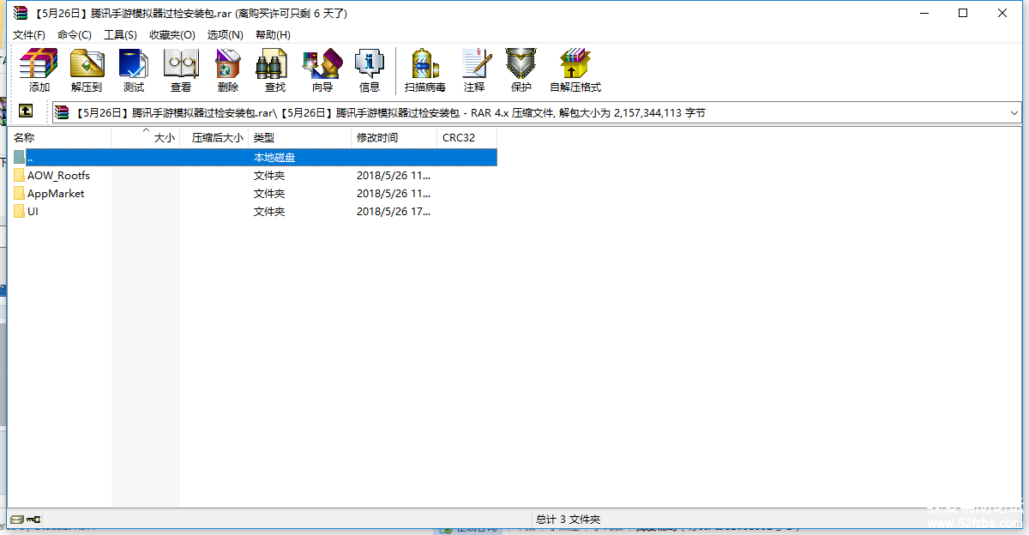1029x535 pixels.
Task: Expand the address bar path dropdown
Action: click(x=1014, y=112)
